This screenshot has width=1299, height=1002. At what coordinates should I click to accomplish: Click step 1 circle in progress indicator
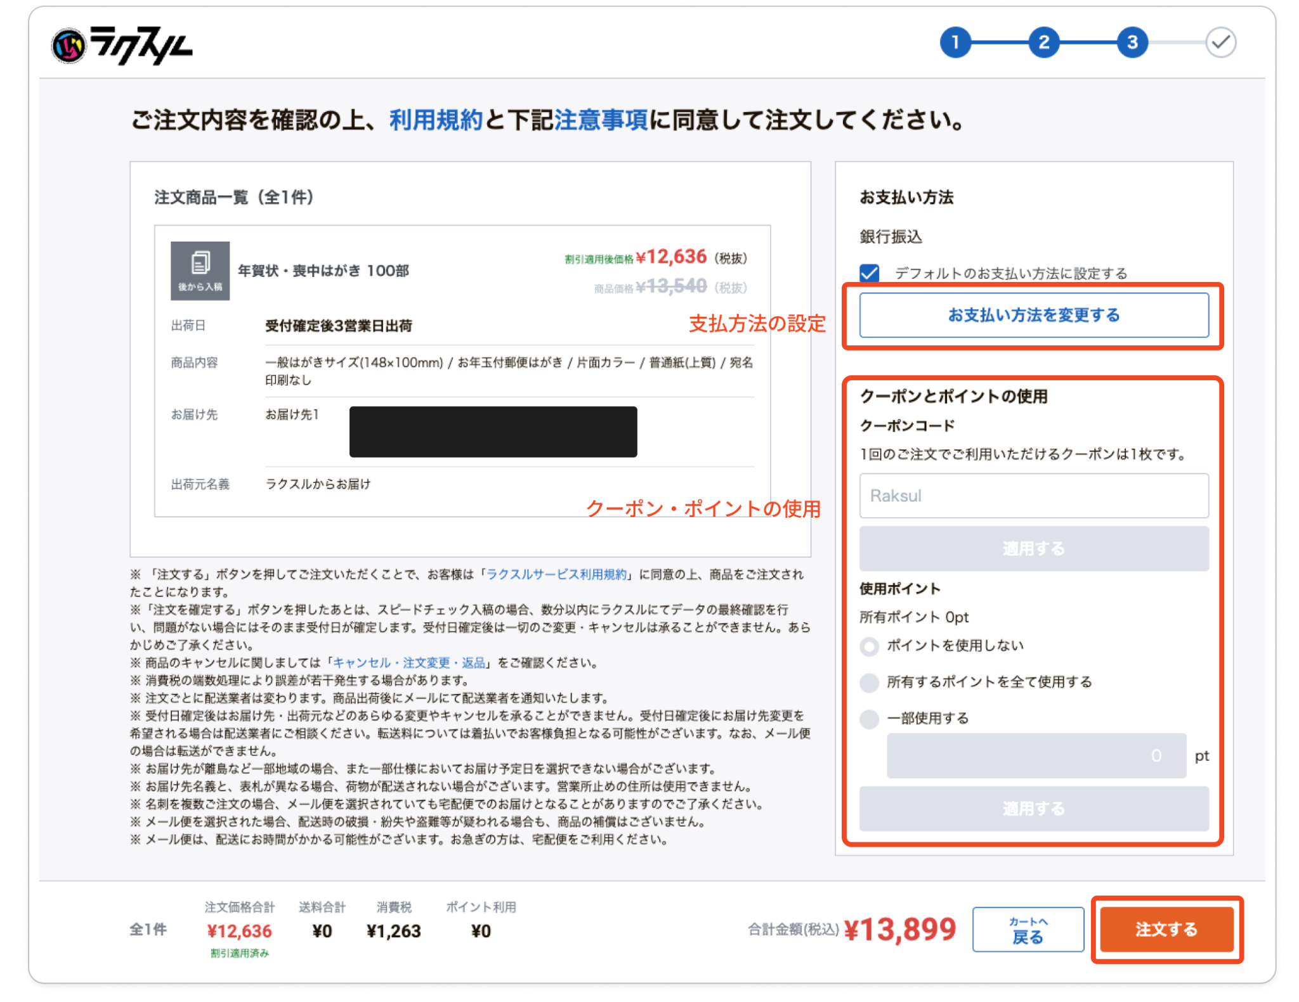point(955,42)
